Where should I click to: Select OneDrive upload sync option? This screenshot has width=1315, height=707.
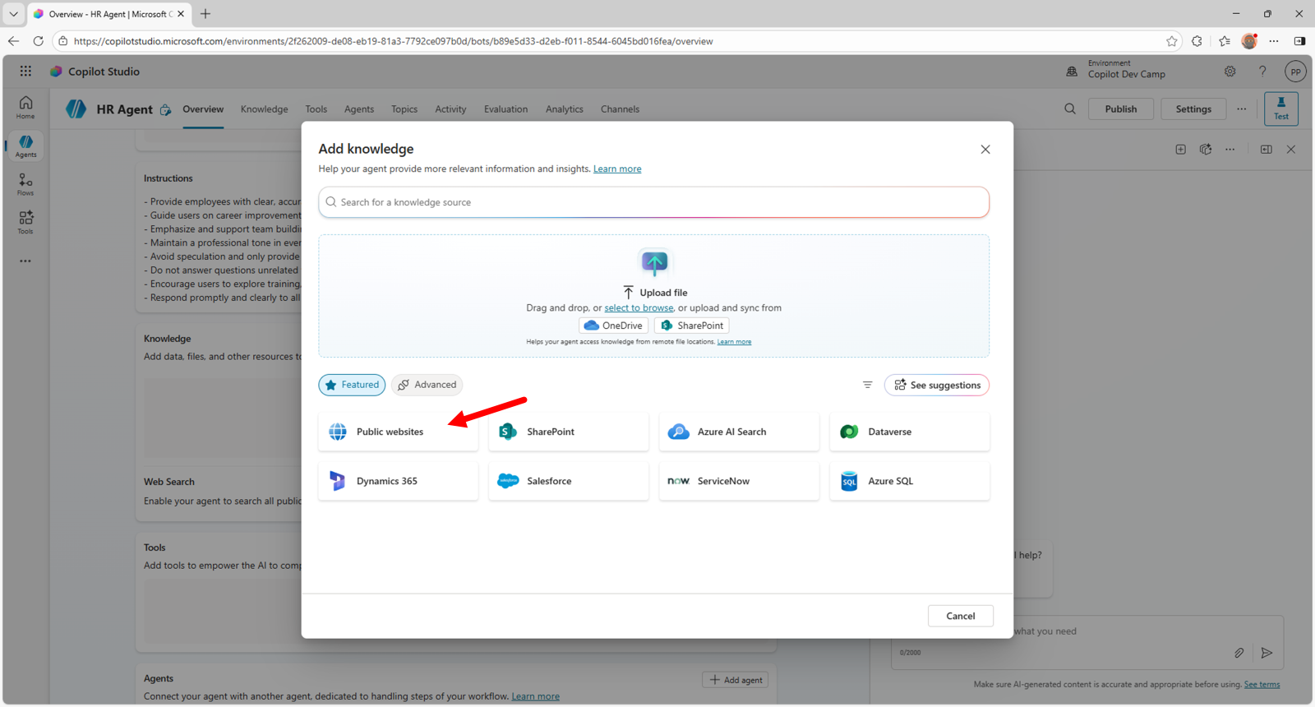(613, 326)
